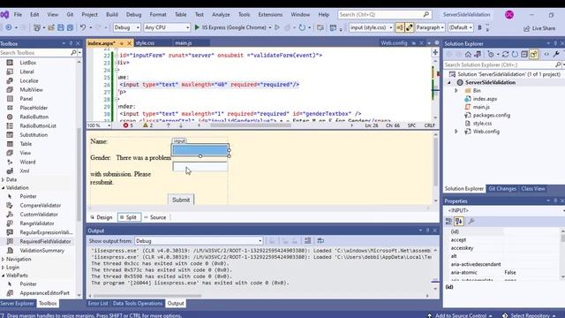
Task: Collapse the Validation group in Toolbox
Action: [x=4, y=188]
